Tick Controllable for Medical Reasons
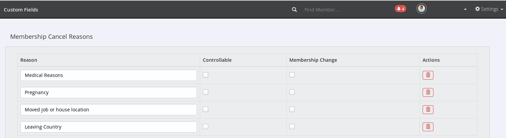 click(206, 75)
